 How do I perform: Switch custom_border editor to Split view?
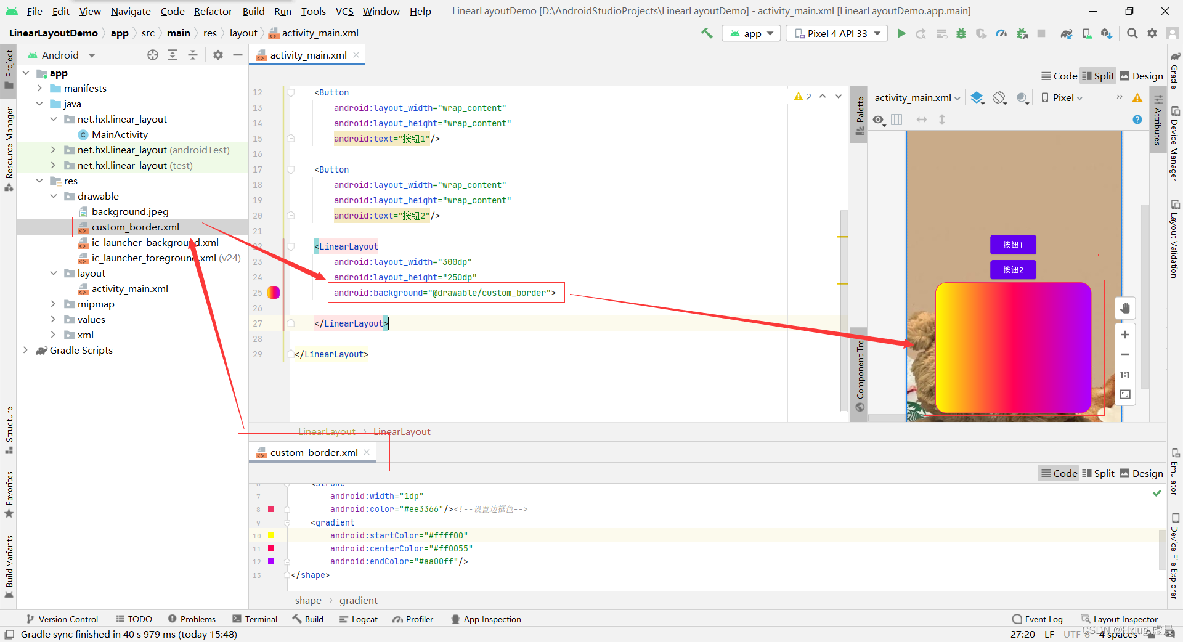pyautogui.click(x=1099, y=473)
